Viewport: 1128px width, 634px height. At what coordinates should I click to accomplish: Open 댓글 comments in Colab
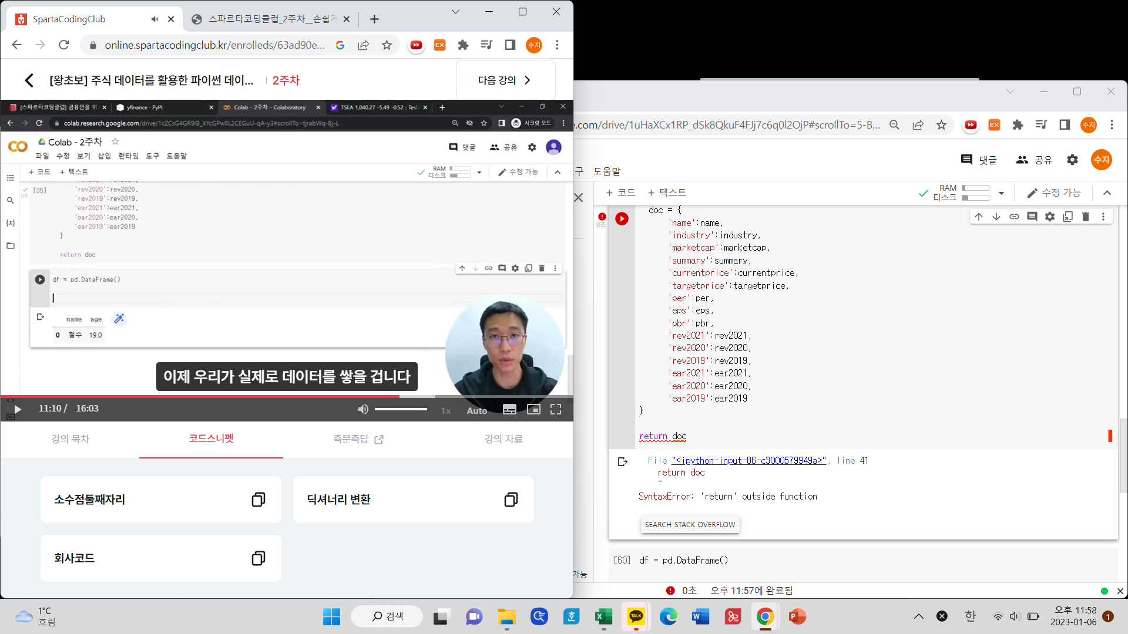(x=979, y=160)
